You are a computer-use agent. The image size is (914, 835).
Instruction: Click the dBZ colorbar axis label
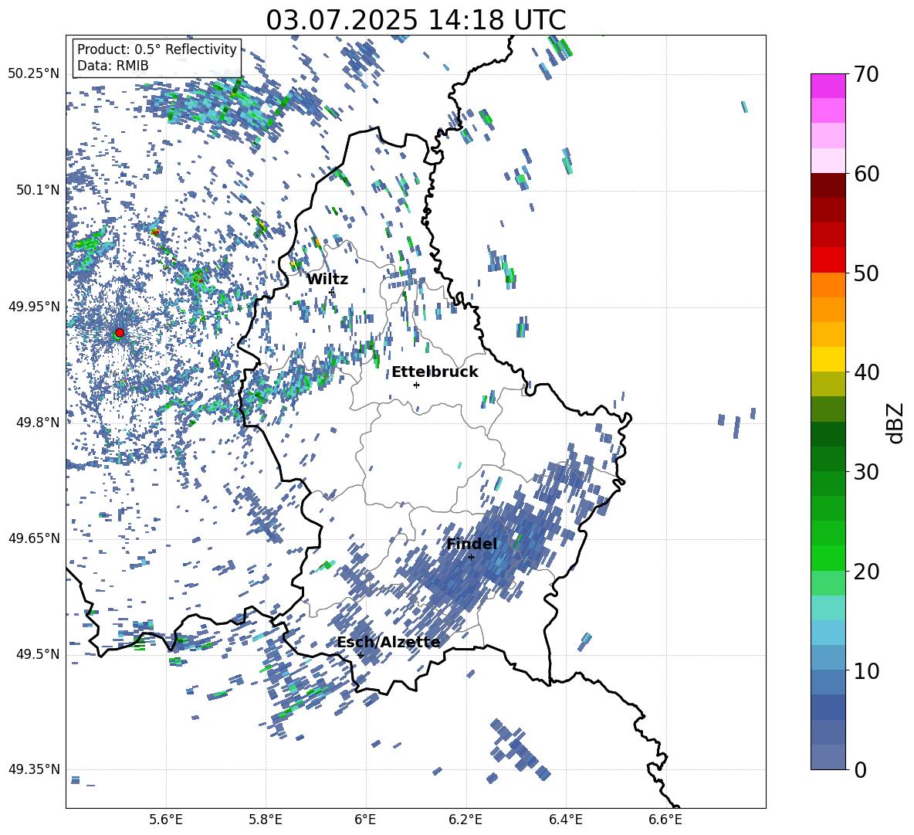[895, 423]
